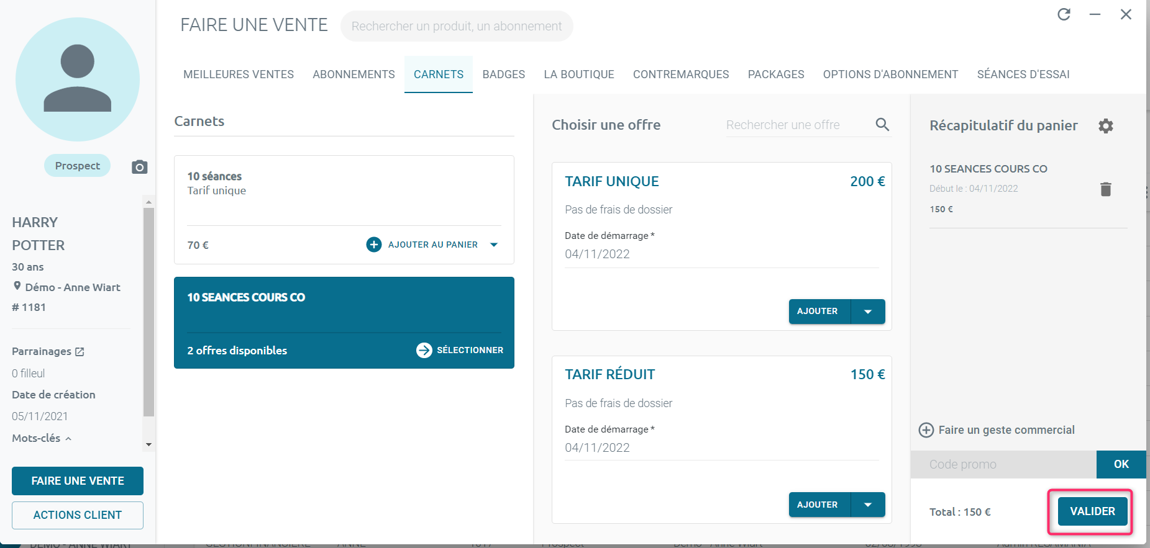Click the camera icon next to Prospect
The image size is (1150, 548).
coord(140,167)
